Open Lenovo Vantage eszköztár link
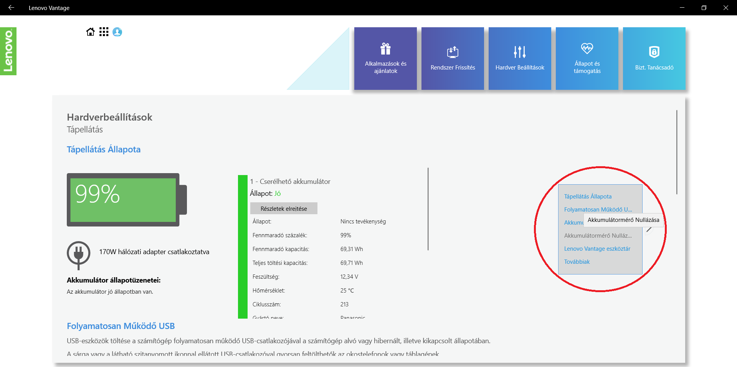Image resolution: width=737 pixels, height=367 pixels. 597,249
